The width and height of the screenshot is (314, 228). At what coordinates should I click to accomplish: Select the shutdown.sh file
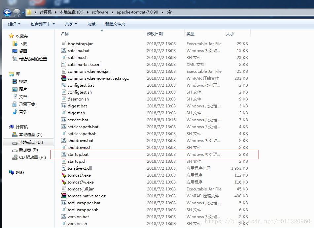tap(80, 148)
